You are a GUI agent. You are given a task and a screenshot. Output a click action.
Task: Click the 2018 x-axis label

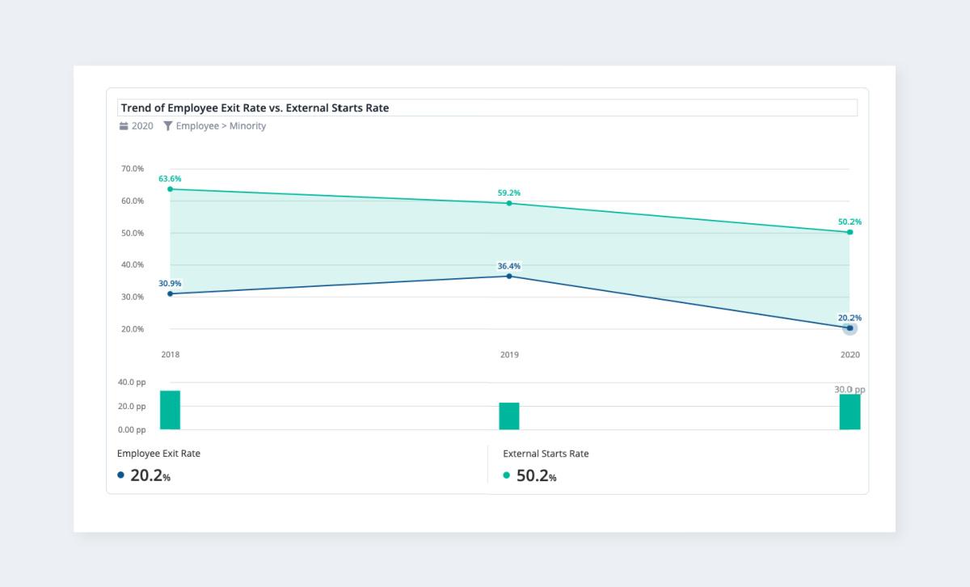(x=171, y=355)
